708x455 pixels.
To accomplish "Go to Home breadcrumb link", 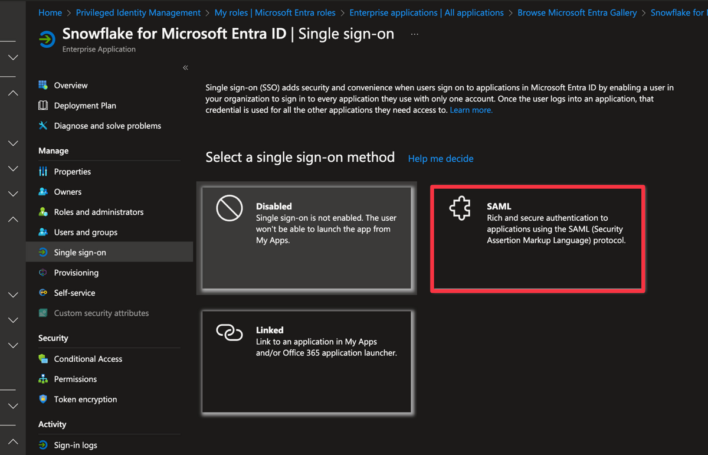I will (x=50, y=12).
